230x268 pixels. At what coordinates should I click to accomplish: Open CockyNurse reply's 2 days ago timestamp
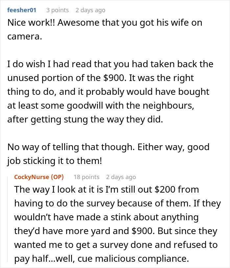click(x=121, y=177)
